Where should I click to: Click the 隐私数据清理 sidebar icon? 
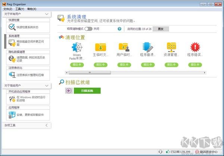tap(12, 59)
